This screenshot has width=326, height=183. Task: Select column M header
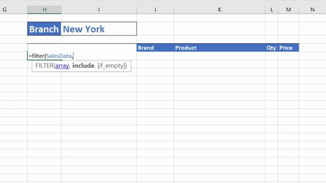288,10
